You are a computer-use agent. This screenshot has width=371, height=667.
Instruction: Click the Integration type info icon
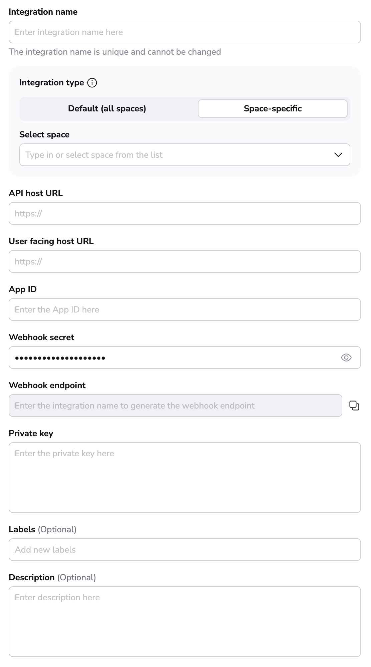92,83
